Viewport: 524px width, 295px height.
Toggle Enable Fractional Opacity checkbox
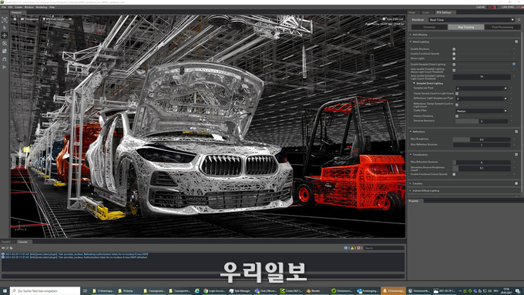pyautogui.click(x=454, y=54)
